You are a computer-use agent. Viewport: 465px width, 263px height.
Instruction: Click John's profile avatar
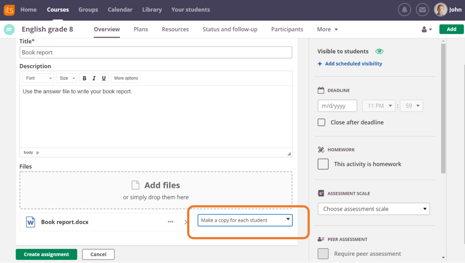point(441,10)
